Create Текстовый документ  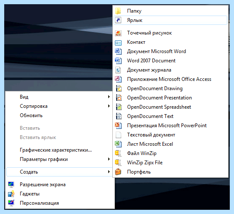coord(170,135)
